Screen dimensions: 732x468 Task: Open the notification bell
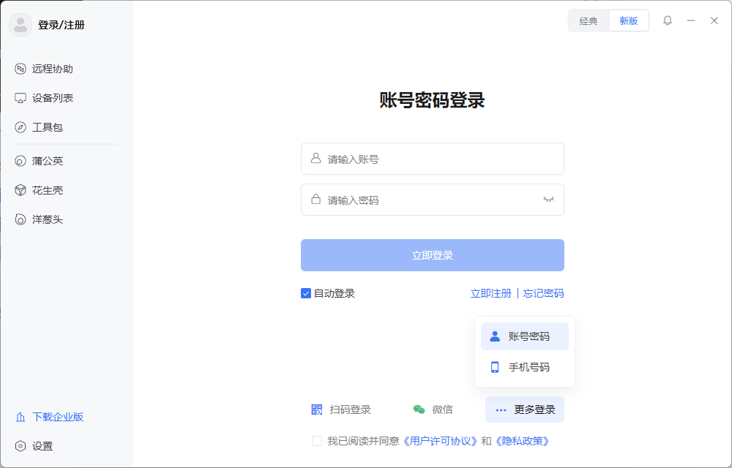(x=667, y=20)
